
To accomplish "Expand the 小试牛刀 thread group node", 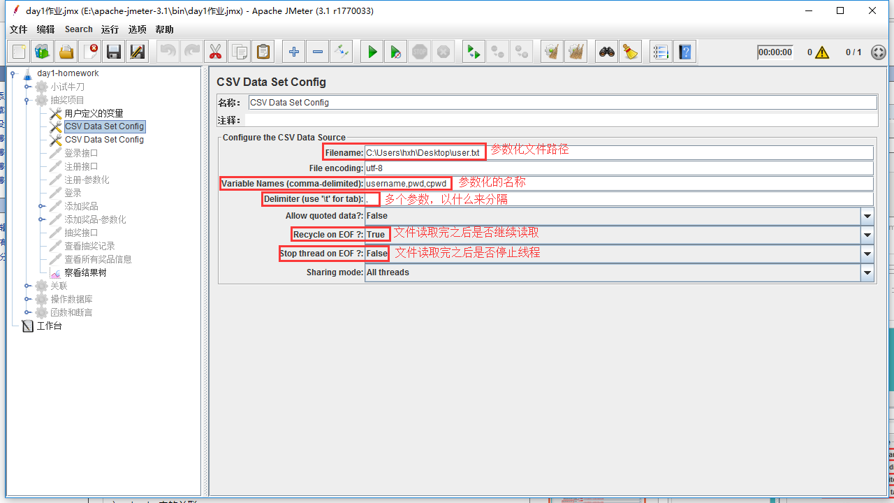I will coord(28,87).
